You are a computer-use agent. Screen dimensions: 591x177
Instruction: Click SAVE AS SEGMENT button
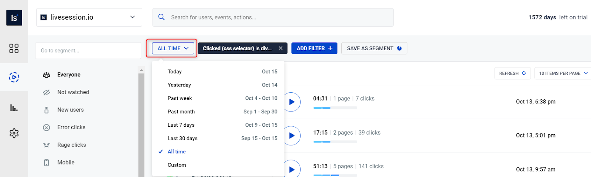(374, 48)
